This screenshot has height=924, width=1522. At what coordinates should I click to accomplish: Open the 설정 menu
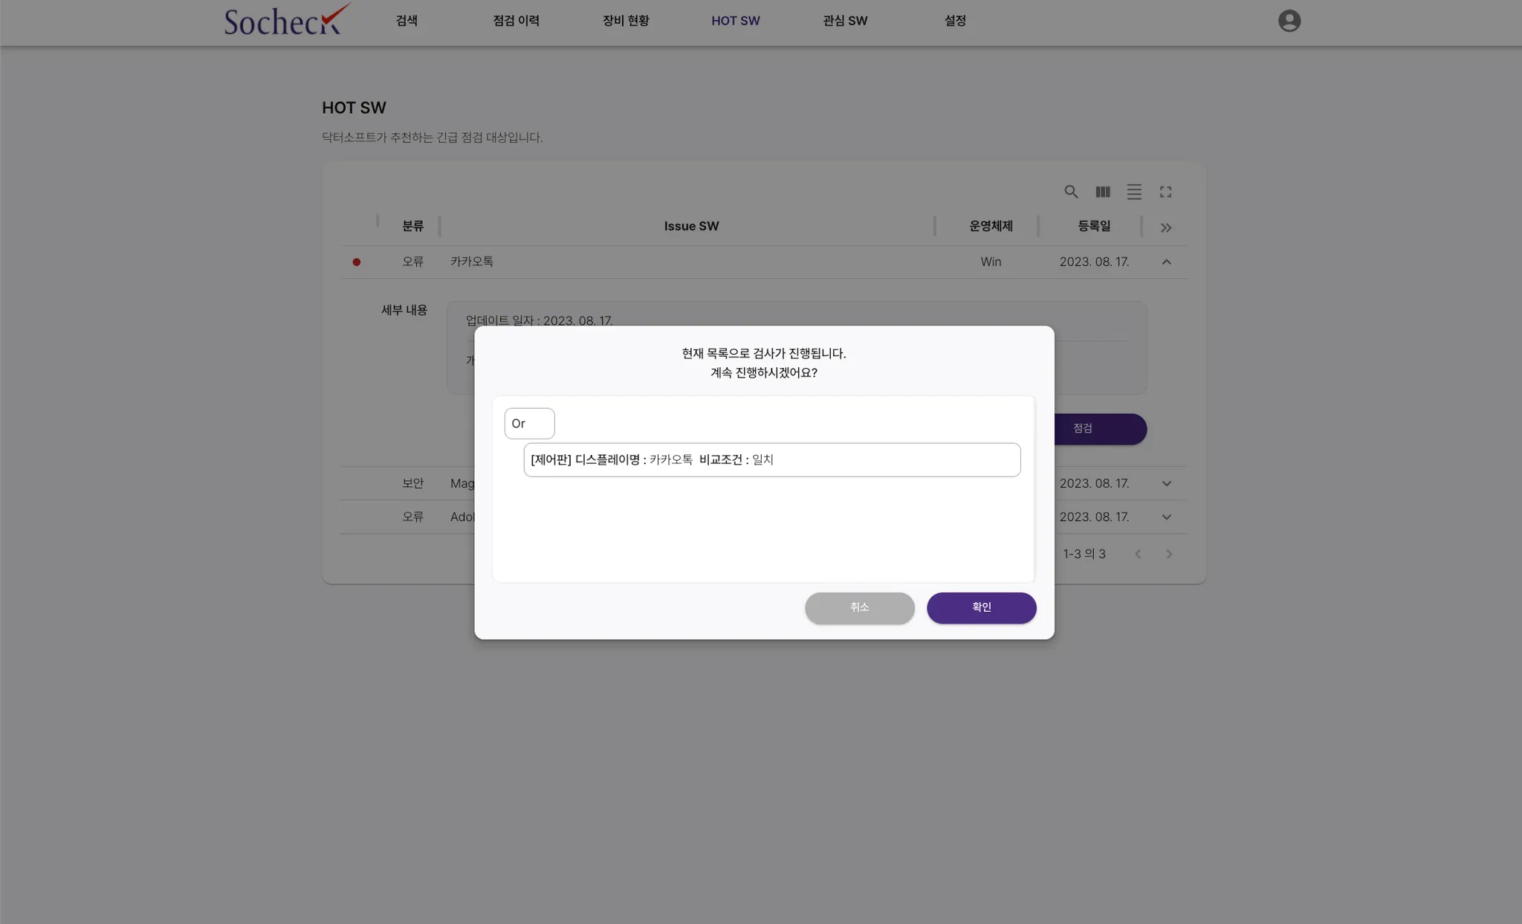click(955, 21)
